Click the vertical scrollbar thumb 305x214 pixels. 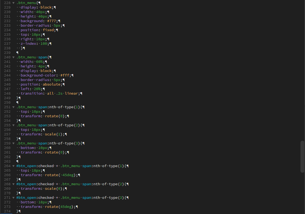pos(302,157)
